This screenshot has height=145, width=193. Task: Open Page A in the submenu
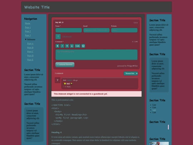pyautogui.click(x=30, y=44)
